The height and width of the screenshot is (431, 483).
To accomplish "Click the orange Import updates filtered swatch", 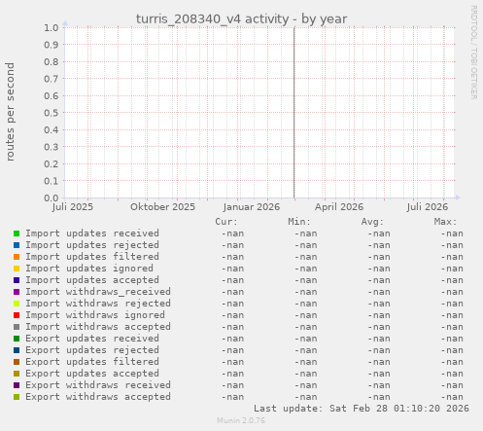I will 17,257.
